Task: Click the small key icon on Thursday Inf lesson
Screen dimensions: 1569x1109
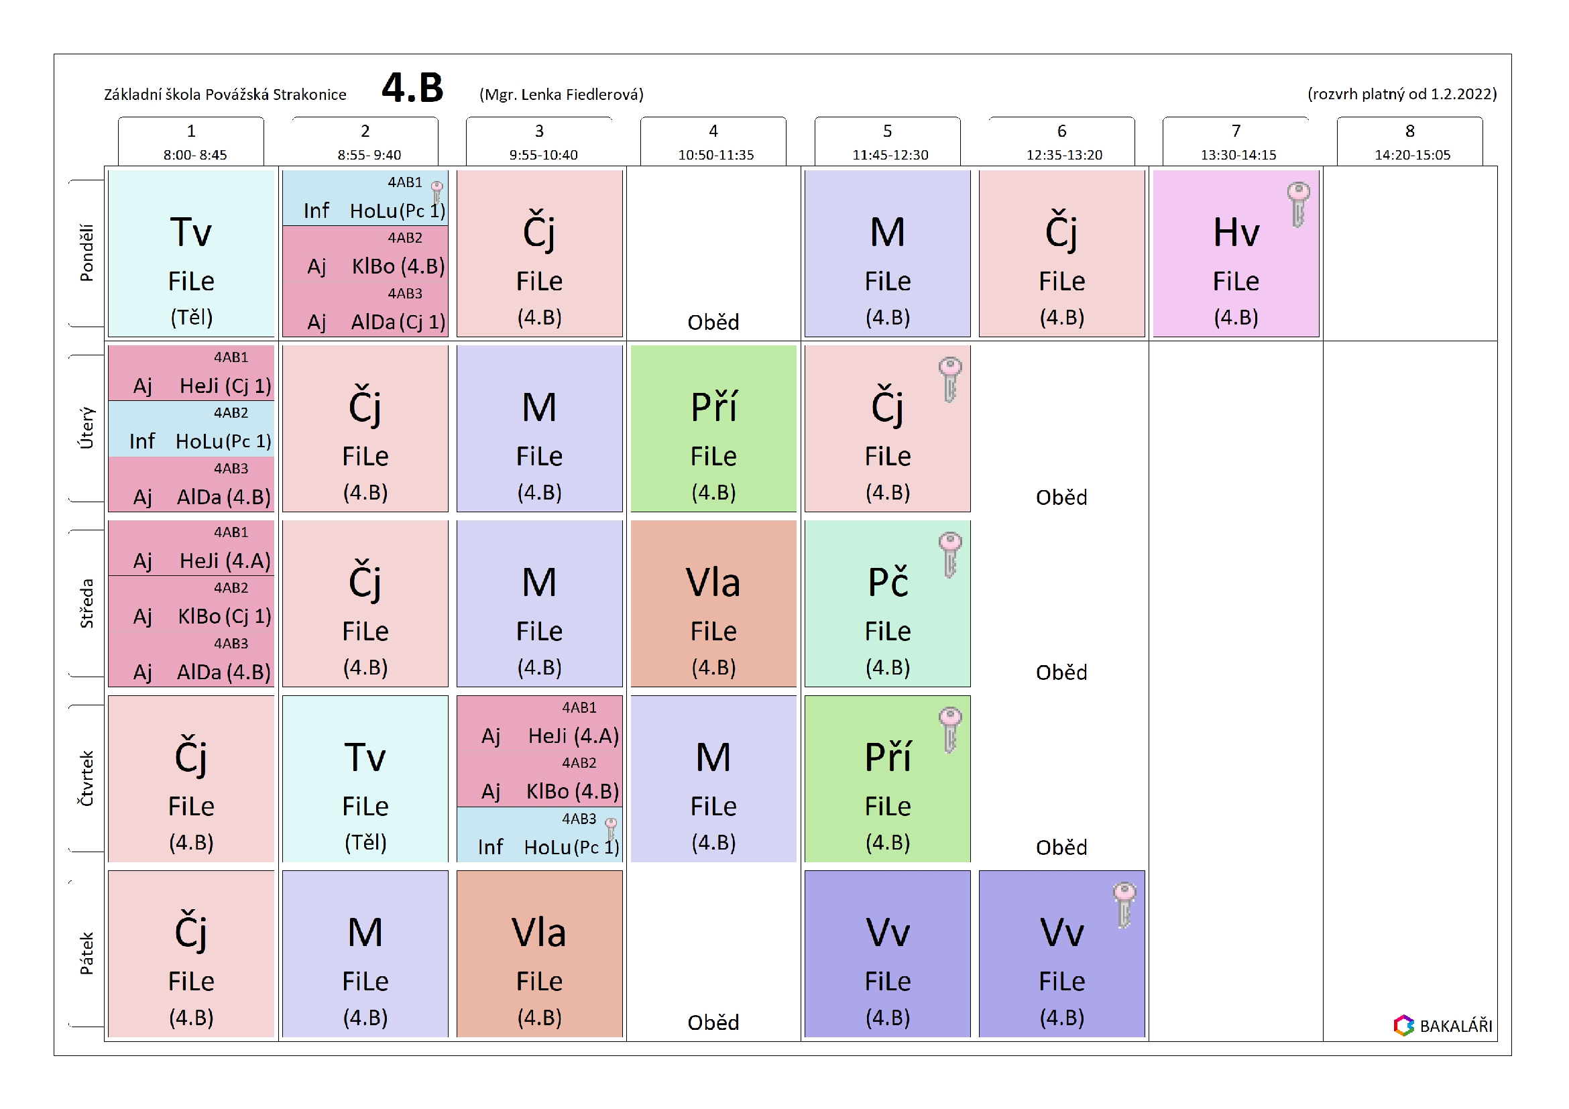Action: (x=611, y=828)
